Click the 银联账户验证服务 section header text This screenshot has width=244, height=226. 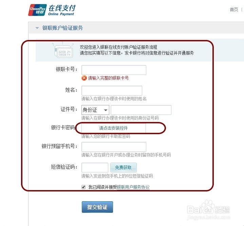click(62, 28)
